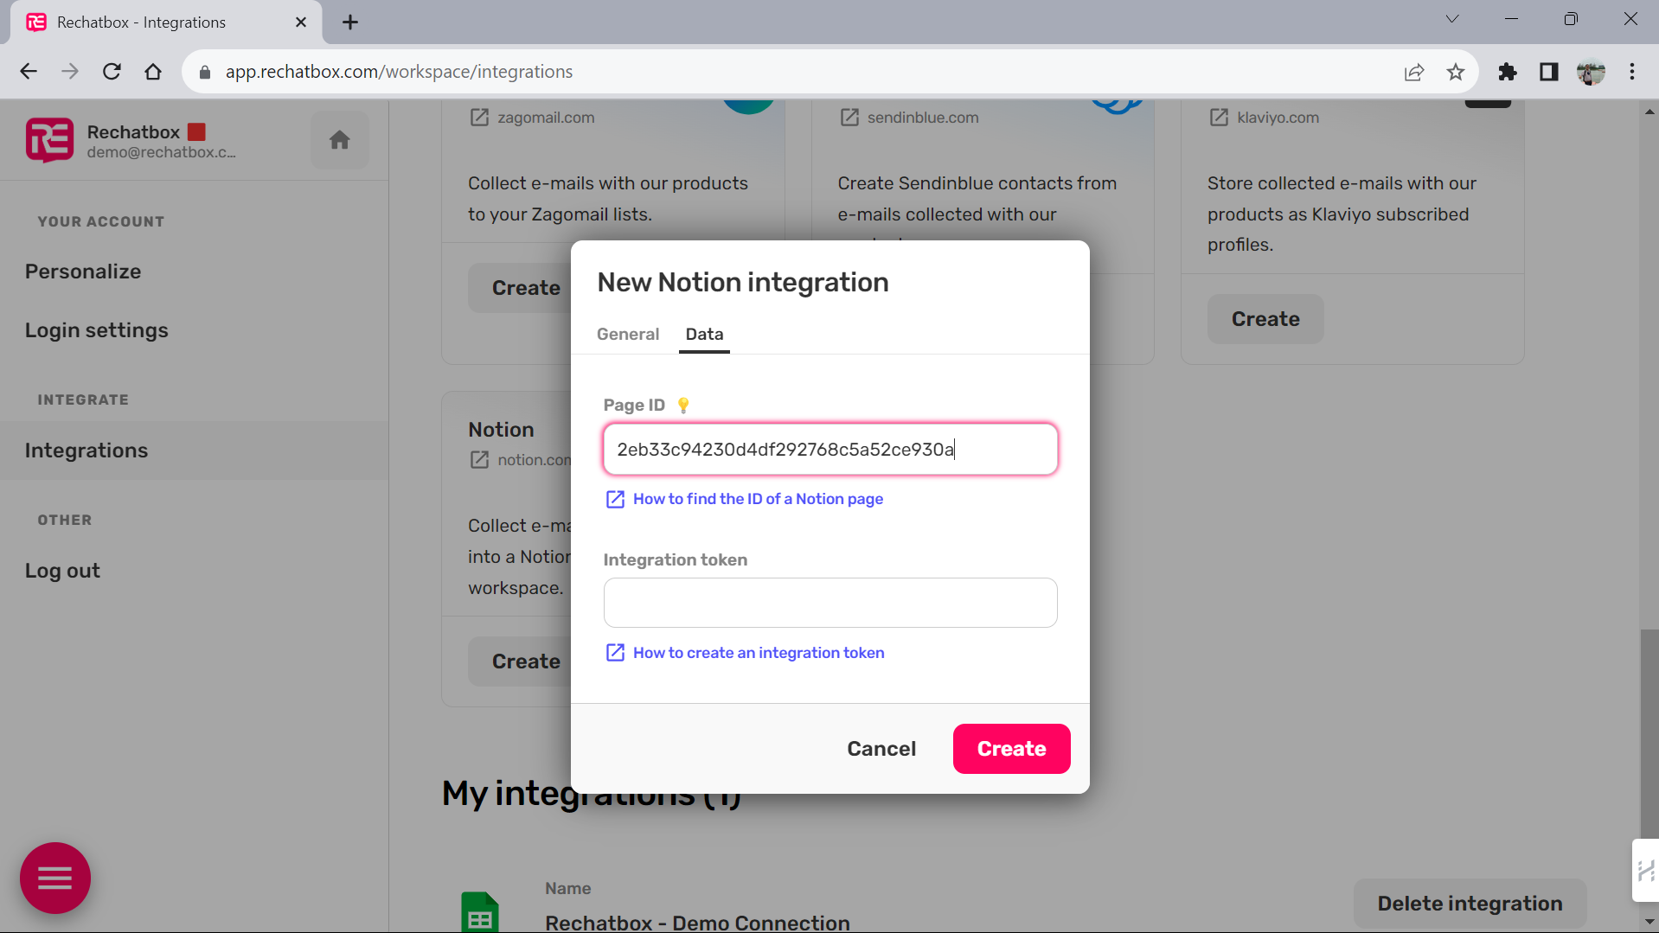Bookmark this page with star icon
The width and height of the screenshot is (1659, 933).
coord(1456,72)
